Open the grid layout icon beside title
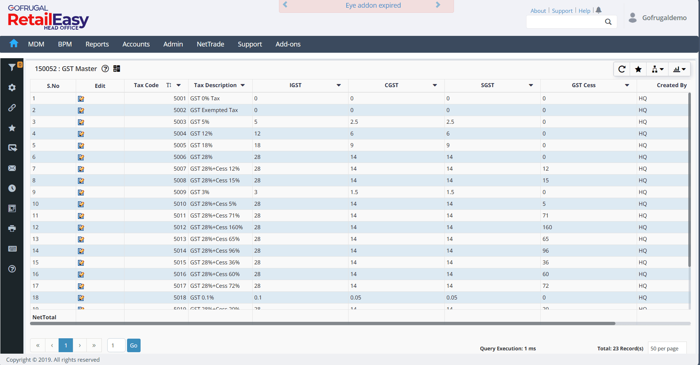 point(117,69)
